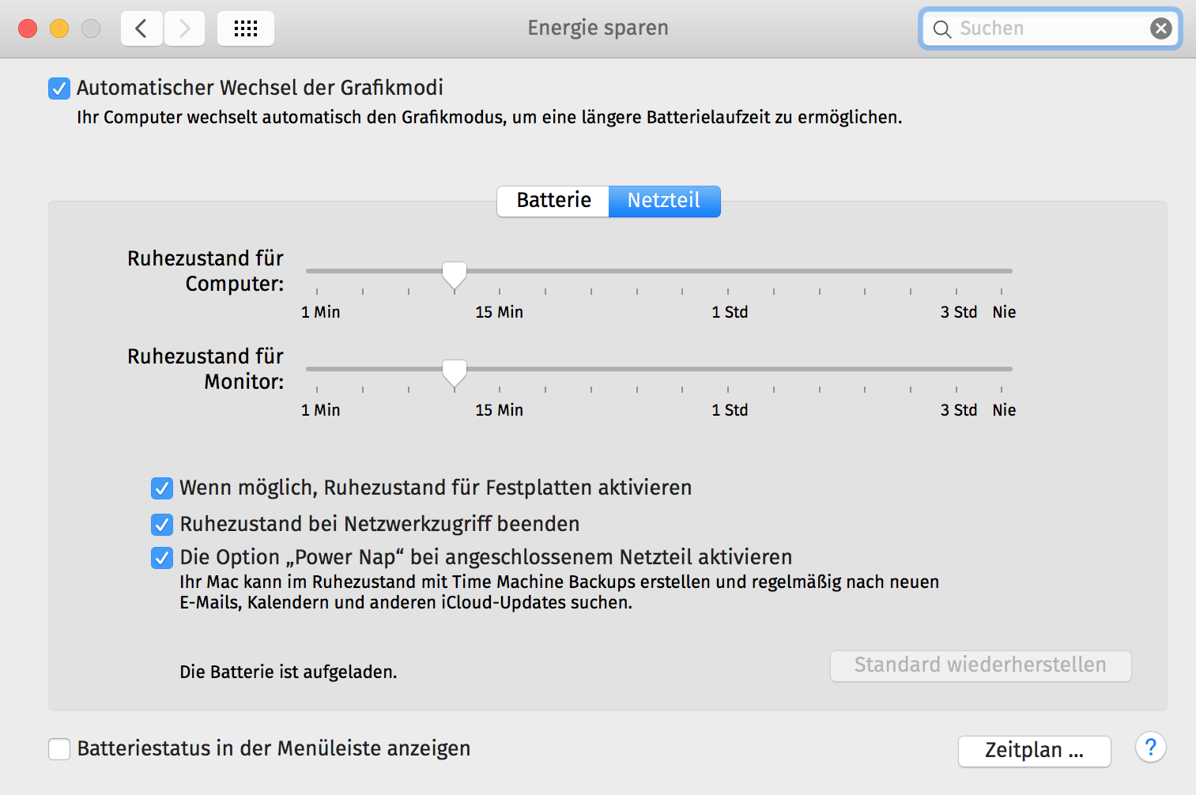This screenshot has width=1196, height=795.
Task: Click the '15 Min' label of computer sleep slider
Action: coord(499,312)
